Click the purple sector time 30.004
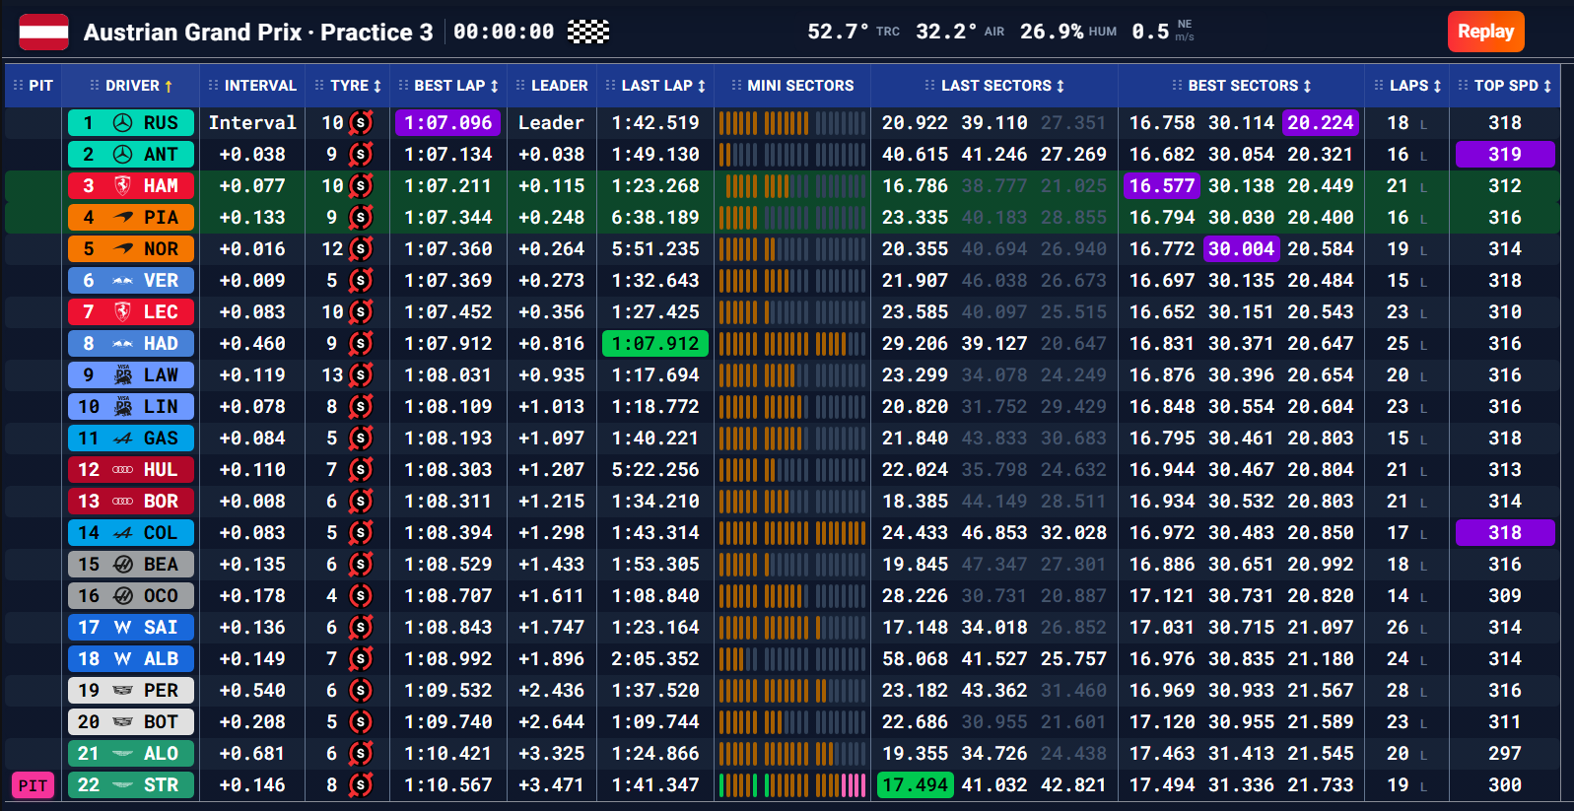This screenshot has width=1574, height=811. pos(1242,248)
